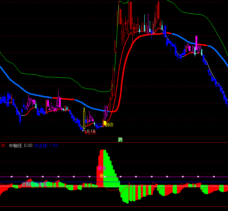Select the yellow square launch marker
228x211 pixels.
point(105,123)
